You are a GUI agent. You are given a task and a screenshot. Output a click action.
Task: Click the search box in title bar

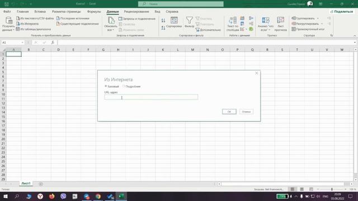pyautogui.click(x=181, y=4)
